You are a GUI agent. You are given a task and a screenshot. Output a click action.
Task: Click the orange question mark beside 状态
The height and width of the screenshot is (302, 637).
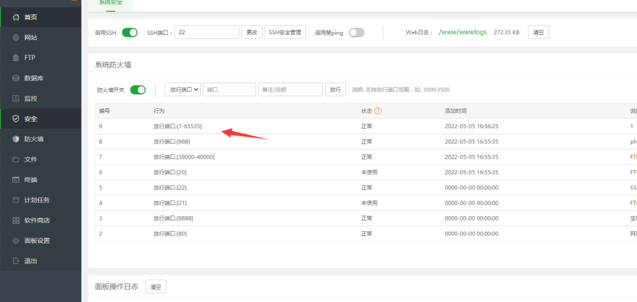click(378, 111)
